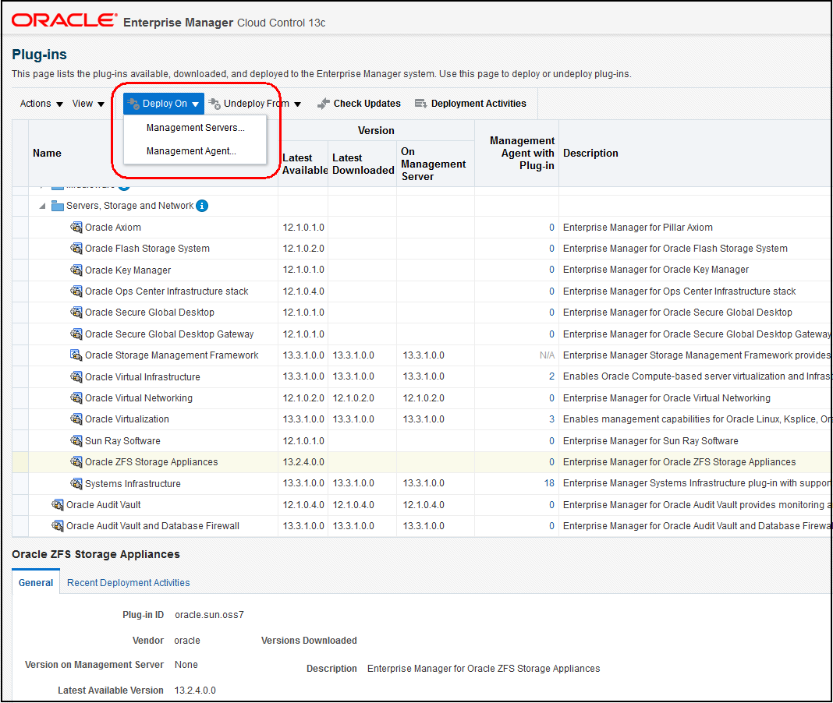Click the icon beside Oracle Secure Global Desktop
The image size is (833, 703).
click(76, 313)
